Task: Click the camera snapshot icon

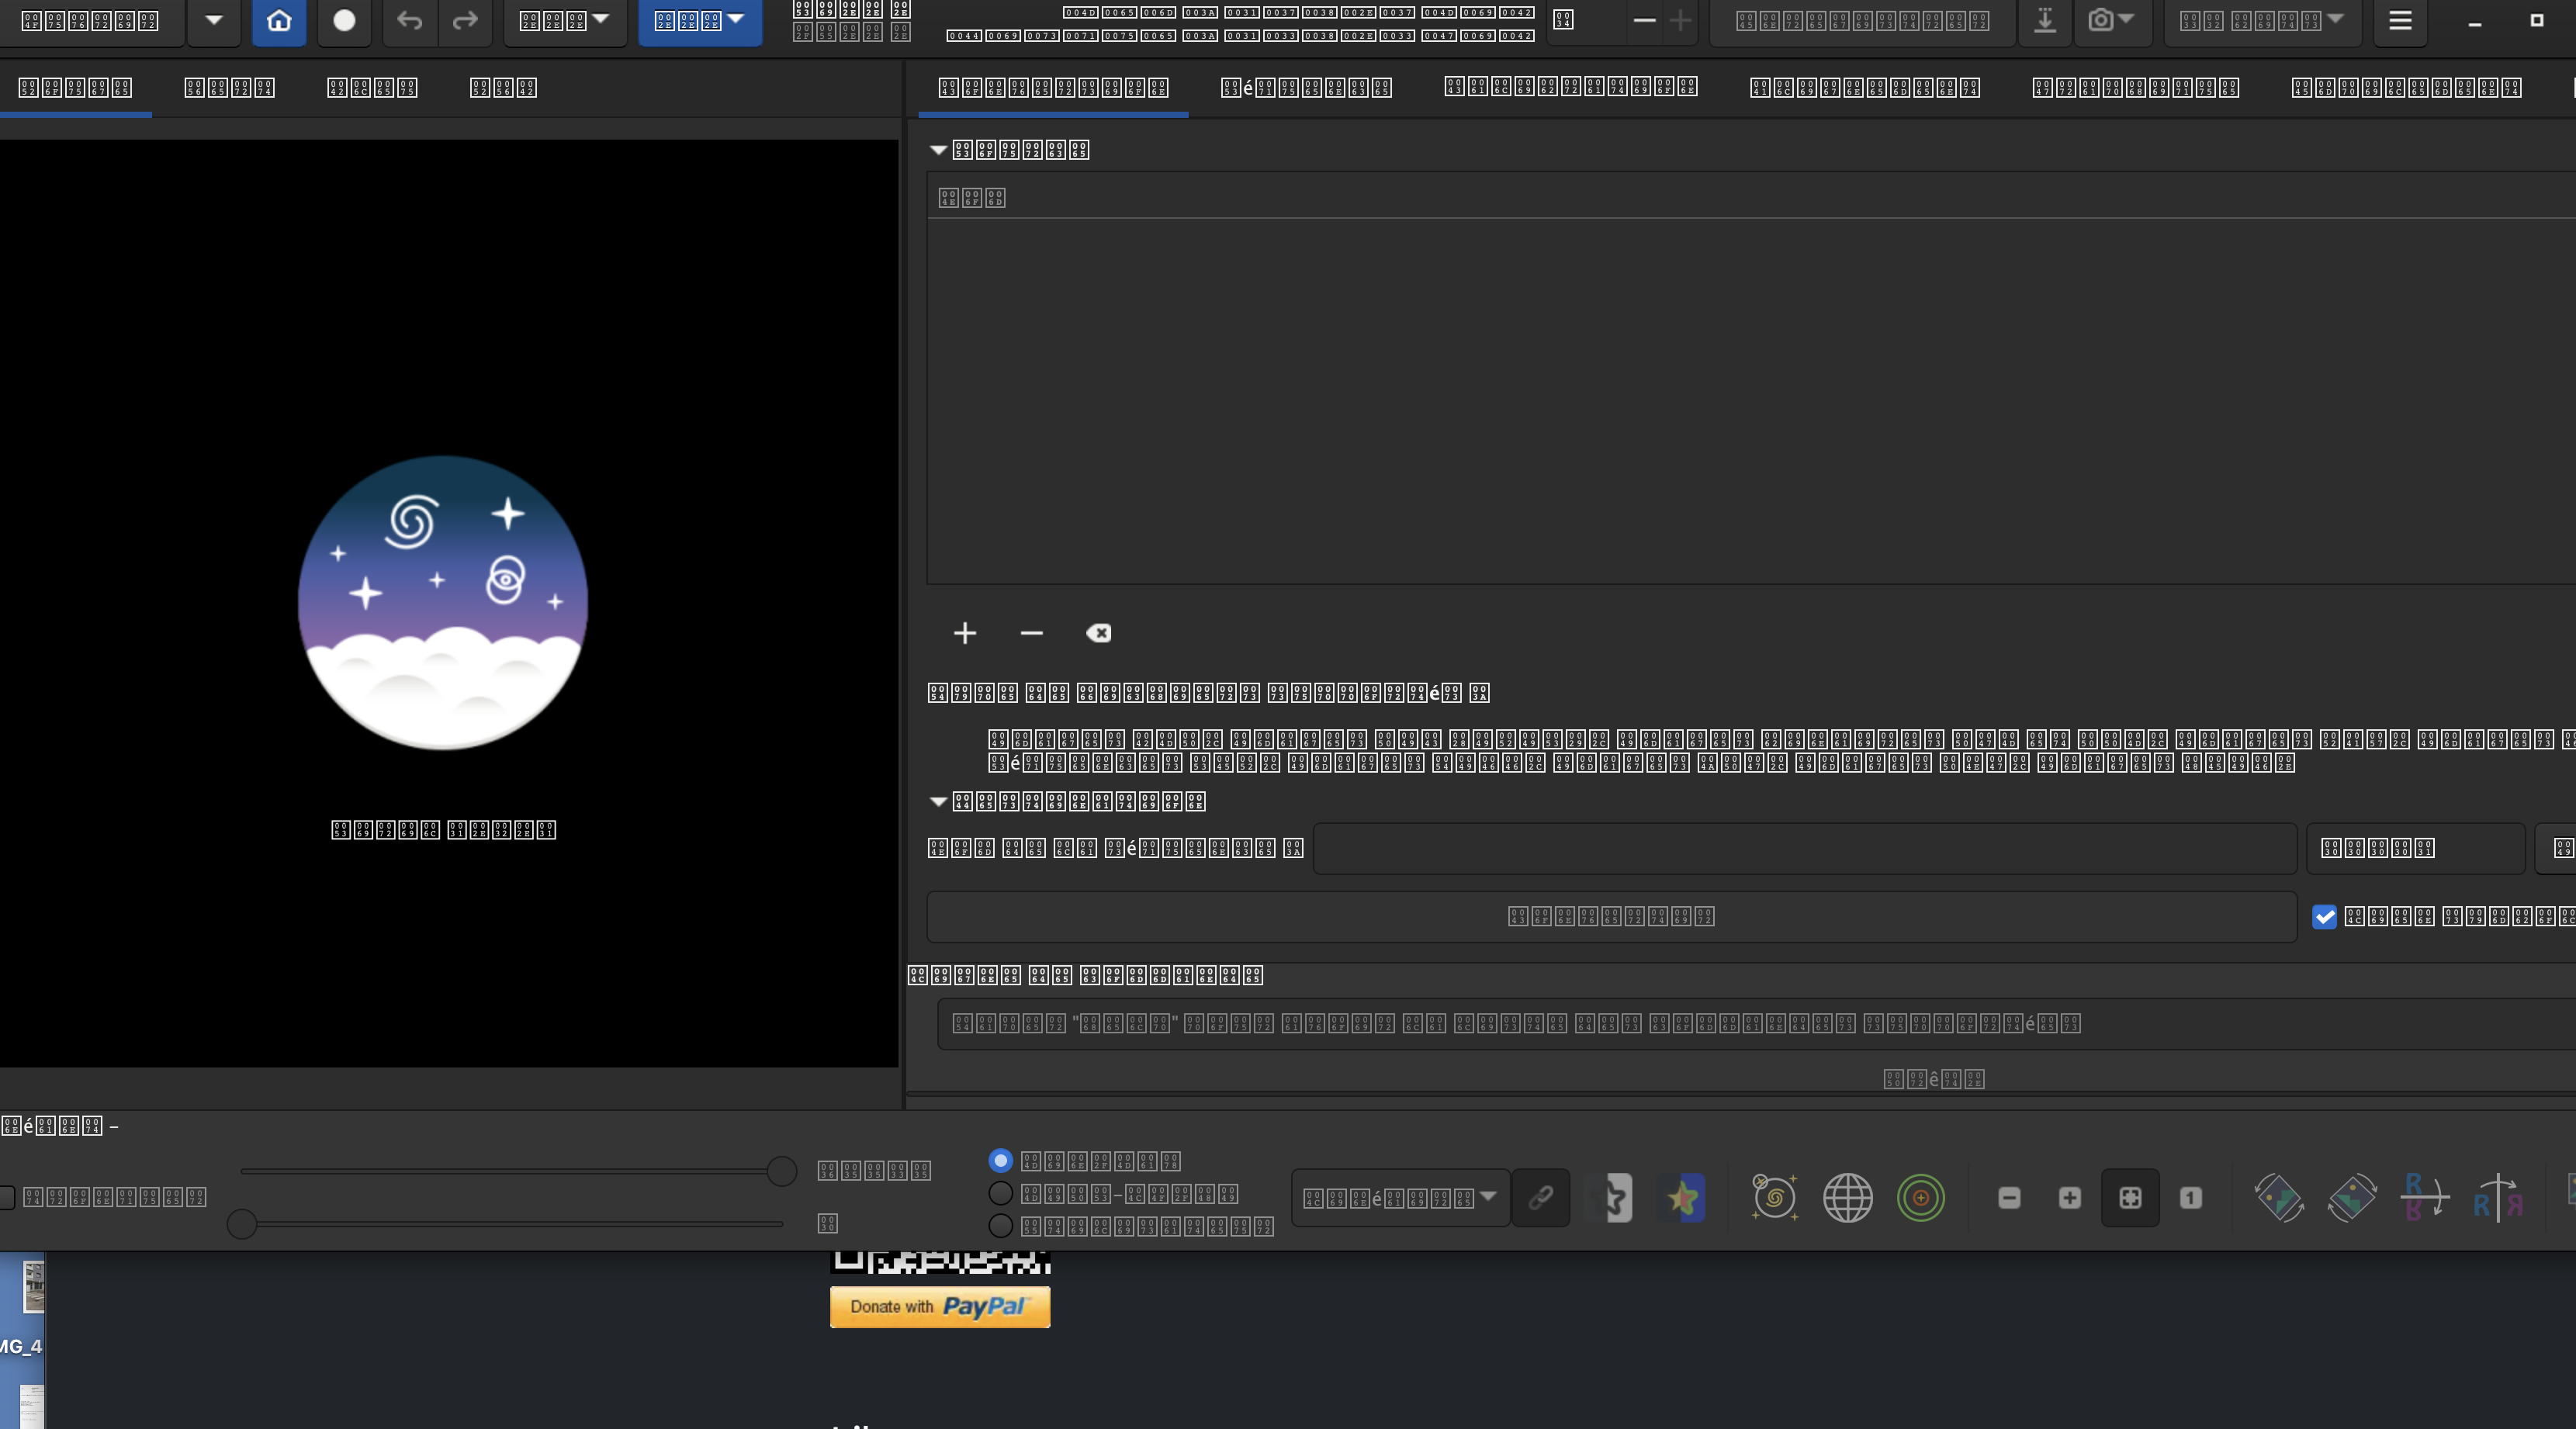Action: (x=2101, y=21)
